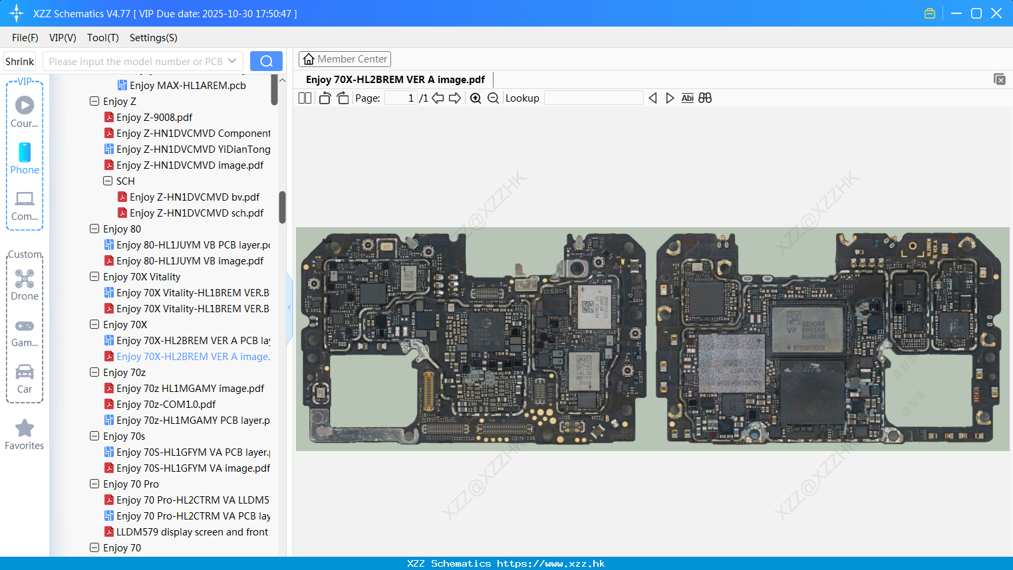Click the XZZ Schematics website link in status bar
Viewport: 1013px width, 570px height.
(551, 563)
